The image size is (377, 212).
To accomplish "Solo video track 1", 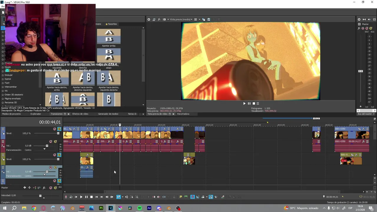I will pos(59,129).
